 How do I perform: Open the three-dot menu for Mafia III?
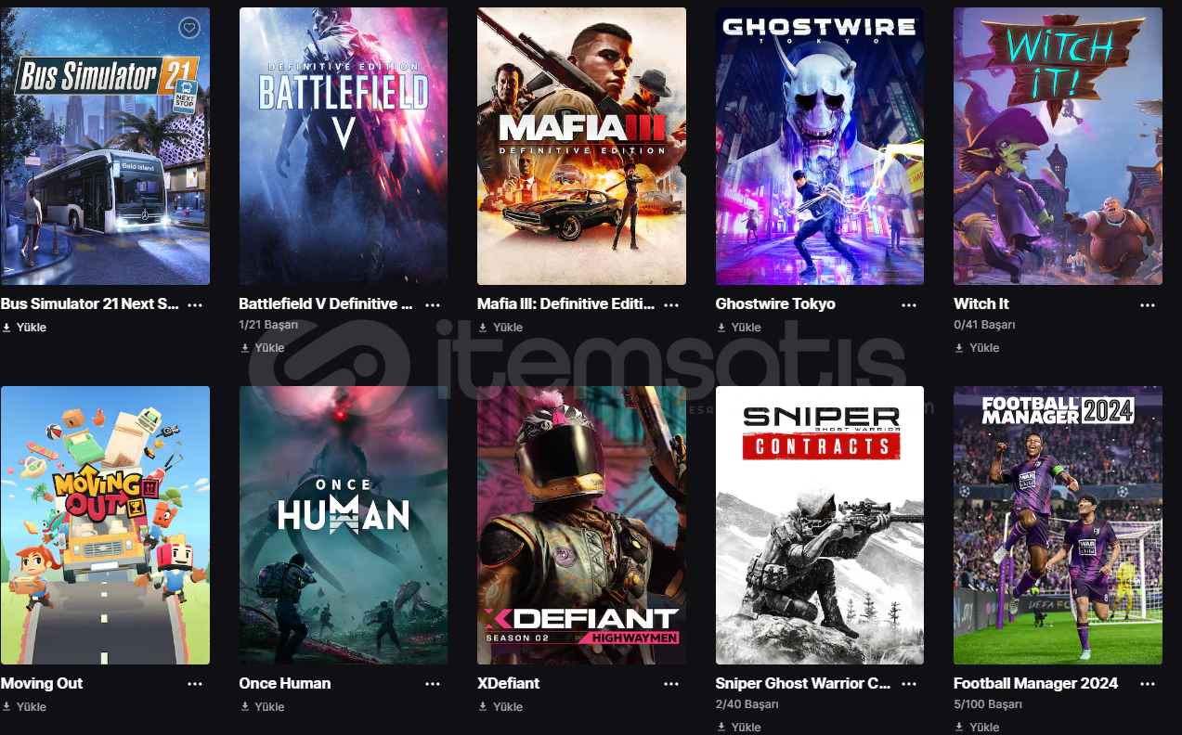tap(671, 304)
